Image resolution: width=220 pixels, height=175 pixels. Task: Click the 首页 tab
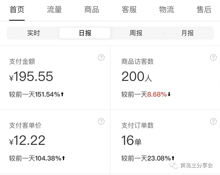tap(17, 10)
